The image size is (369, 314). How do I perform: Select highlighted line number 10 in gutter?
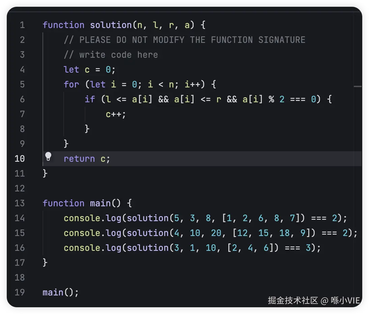pos(20,159)
